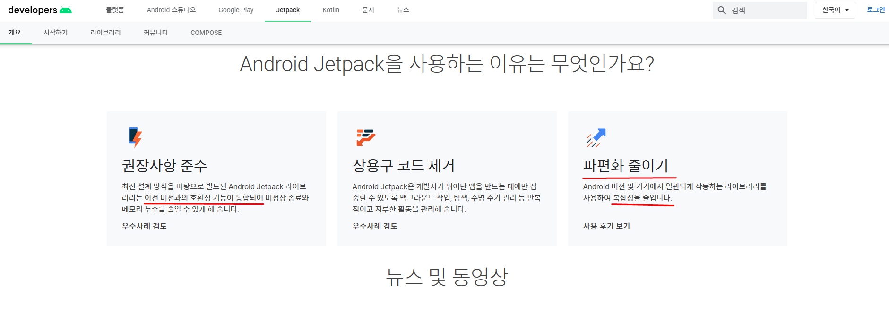Click the 권장사항 준수 card heading
889x322 pixels.
[x=164, y=166]
